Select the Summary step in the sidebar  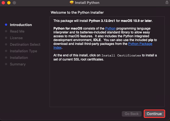tap(18, 64)
